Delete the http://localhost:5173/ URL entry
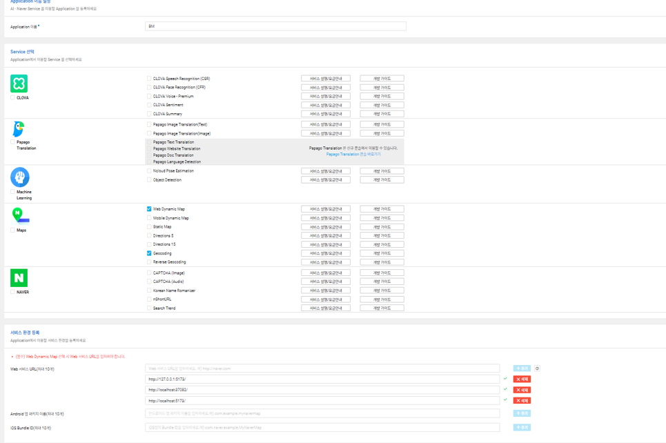The width and height of the screenshot is (666, 443). [x=522, y=400]
